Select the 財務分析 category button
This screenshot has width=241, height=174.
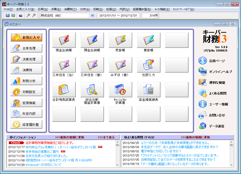coord(27,81)
